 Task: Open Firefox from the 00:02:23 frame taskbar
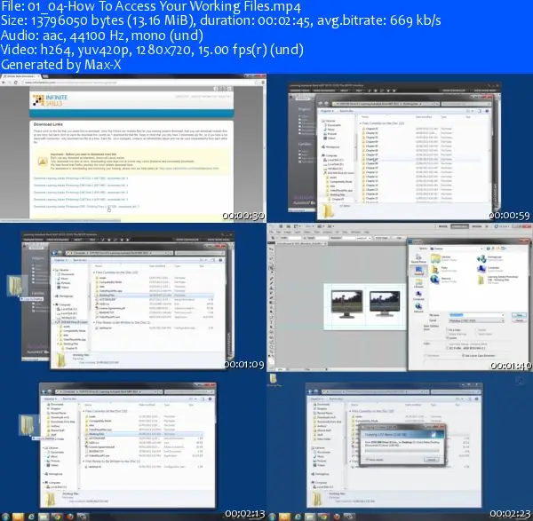click(336, 517)
